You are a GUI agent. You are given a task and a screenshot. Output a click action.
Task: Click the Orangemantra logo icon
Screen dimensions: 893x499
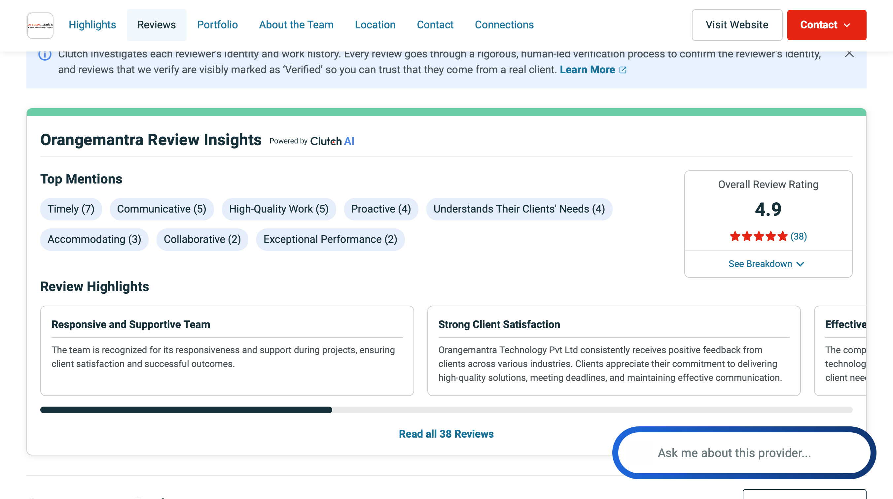(40, 25)
